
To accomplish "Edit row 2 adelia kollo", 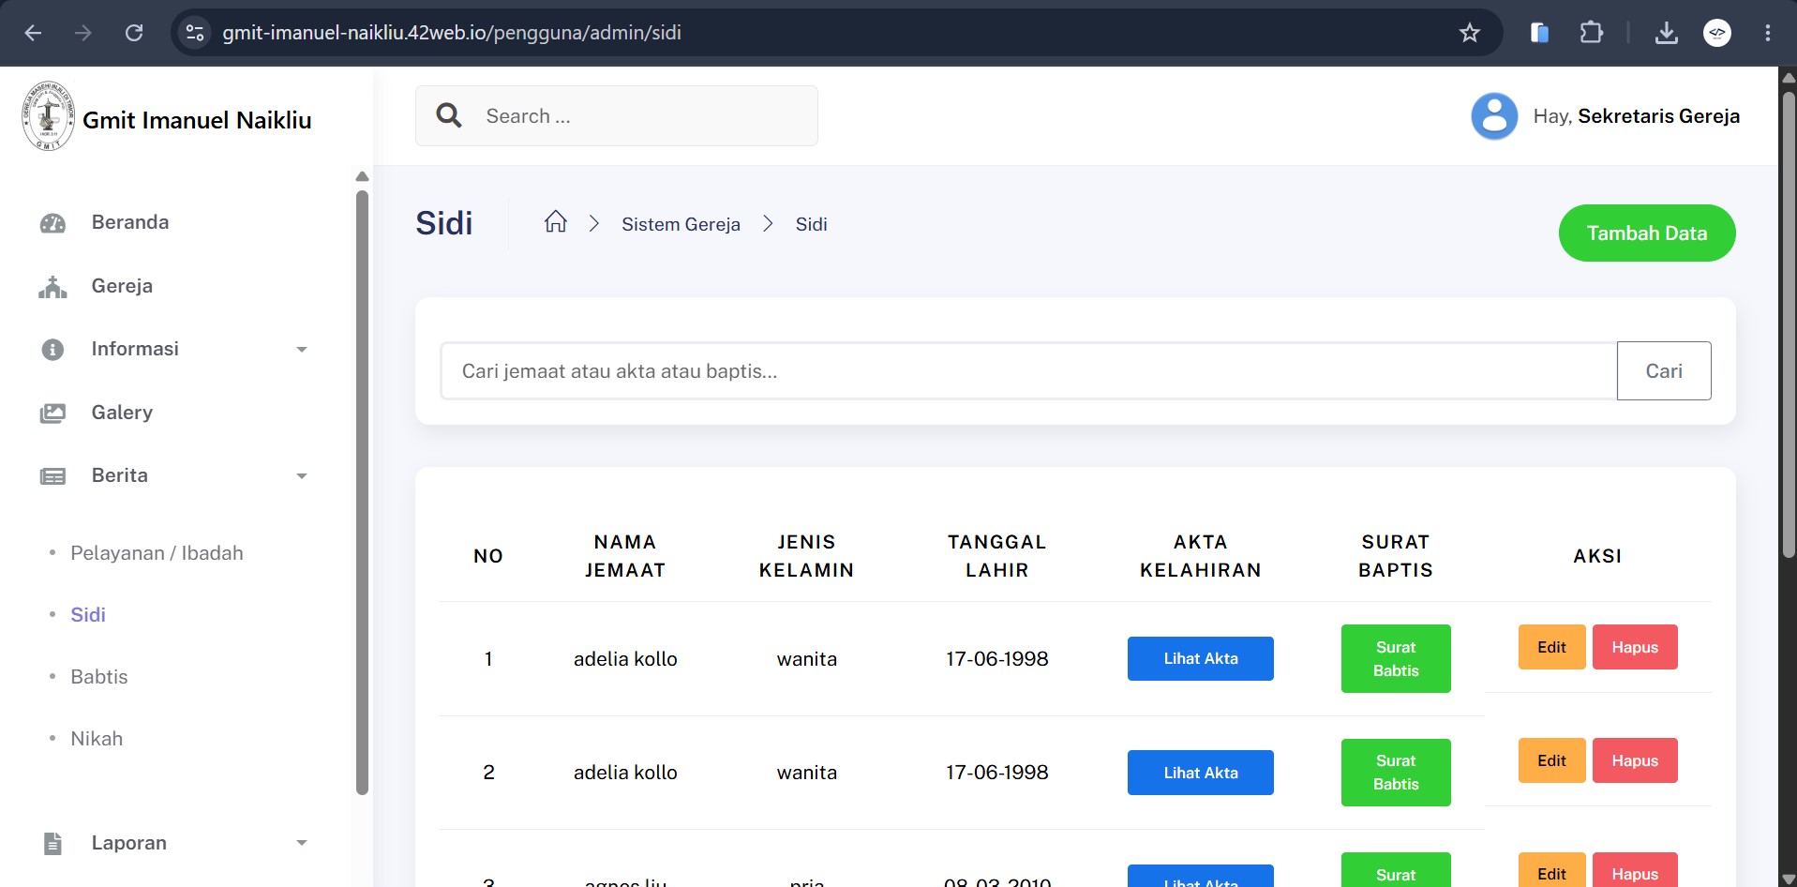I will (1552, 760).
